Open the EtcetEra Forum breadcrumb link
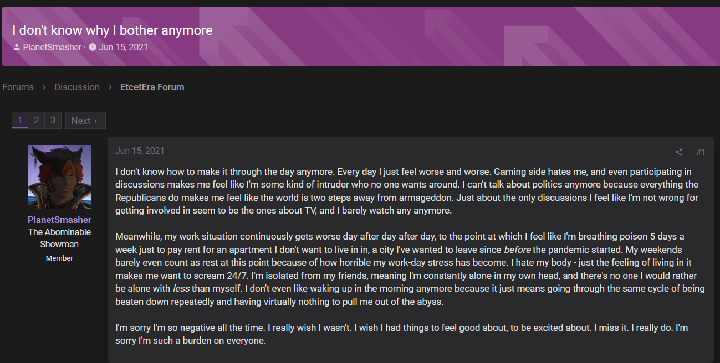720x363 pixels. click(152, 87)
